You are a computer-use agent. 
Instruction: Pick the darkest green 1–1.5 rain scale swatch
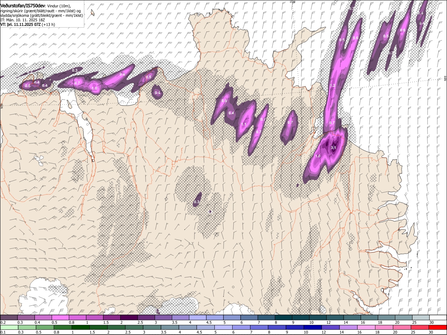(x=81, y=327)
